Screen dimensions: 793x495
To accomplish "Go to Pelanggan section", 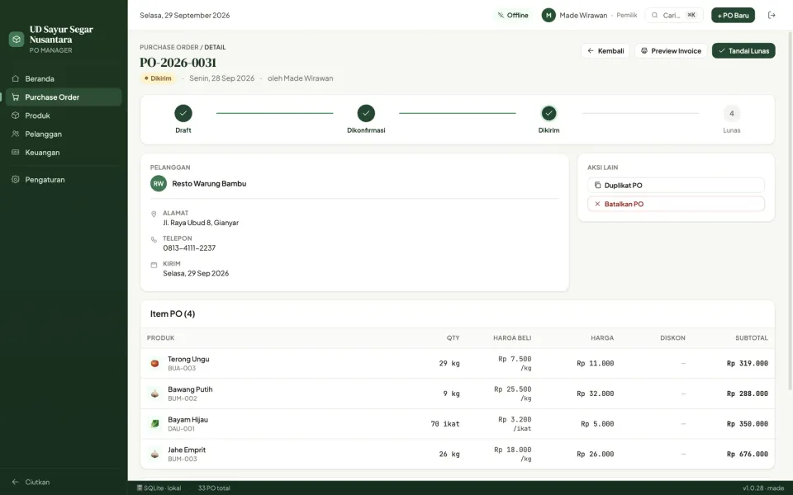I will [x=64, y=134].
